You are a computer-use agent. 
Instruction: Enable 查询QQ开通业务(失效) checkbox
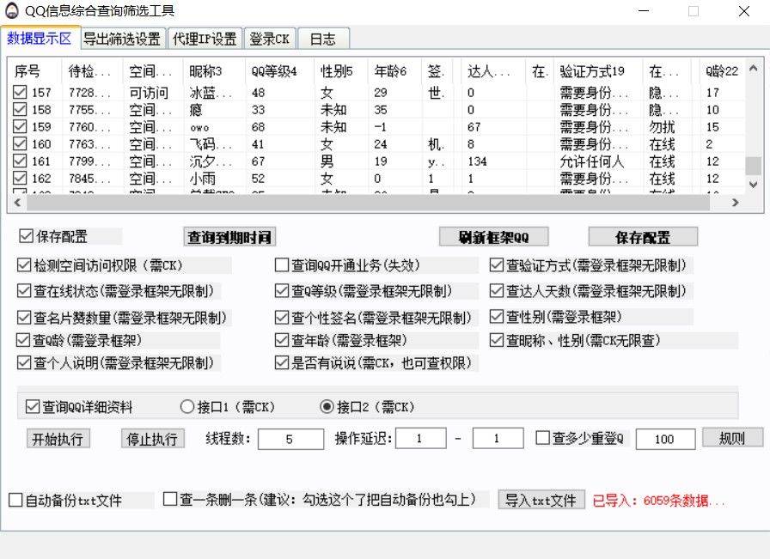tap(282, 266)
